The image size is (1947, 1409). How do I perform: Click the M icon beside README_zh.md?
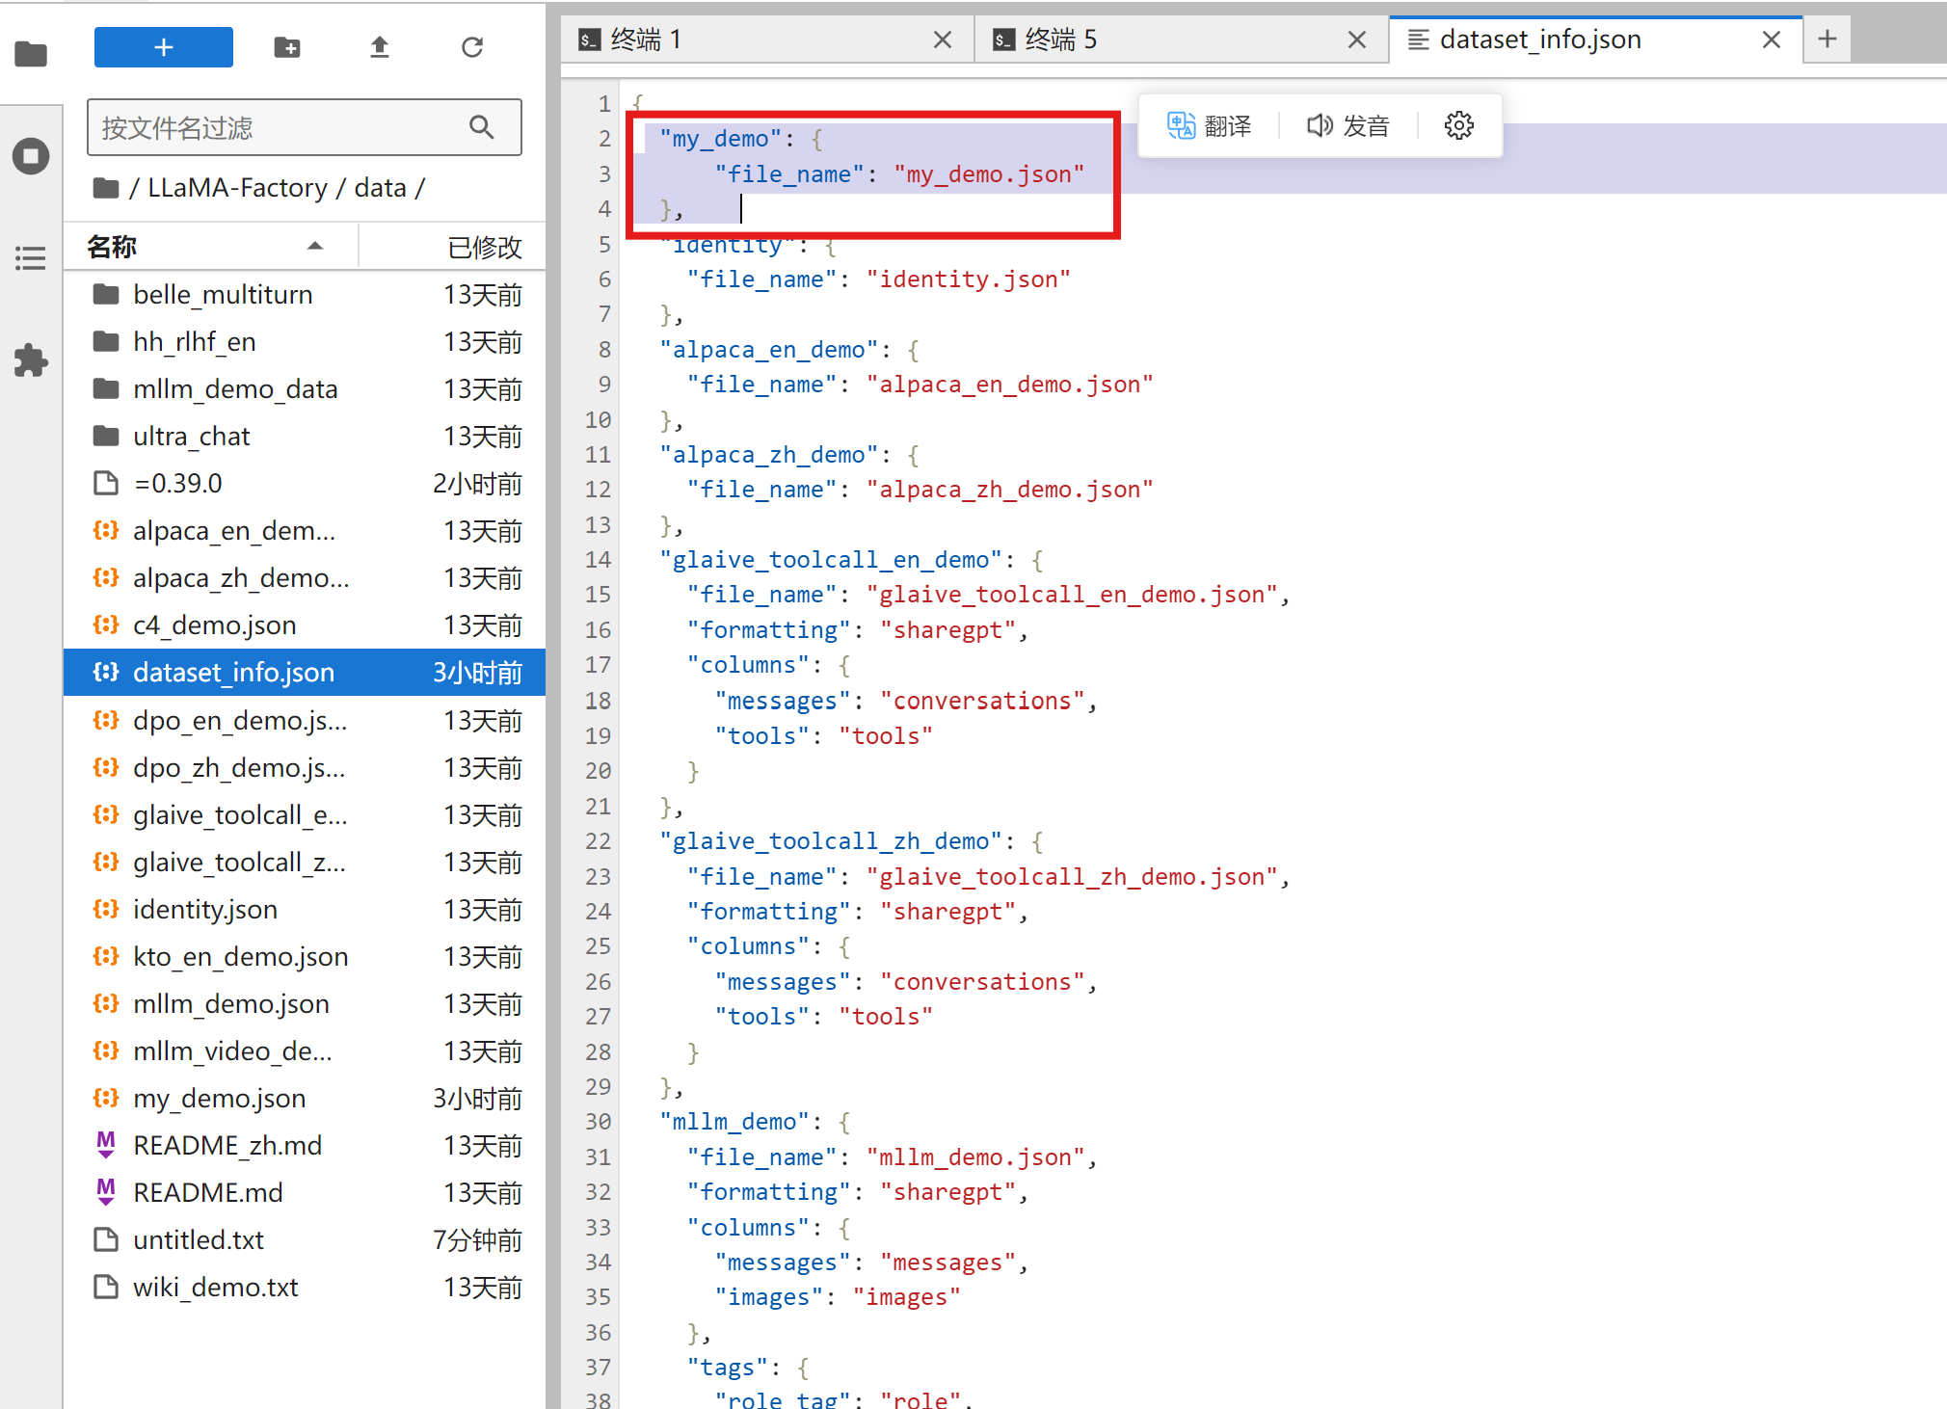106,1145
